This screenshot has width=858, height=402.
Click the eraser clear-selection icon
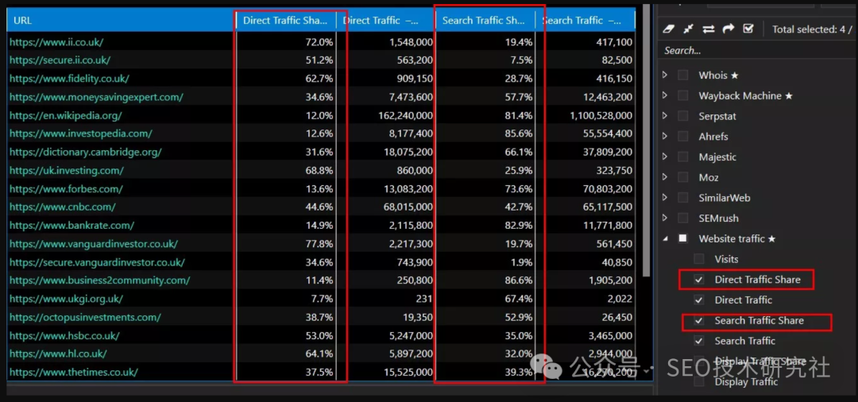click(x=668, y=29)
